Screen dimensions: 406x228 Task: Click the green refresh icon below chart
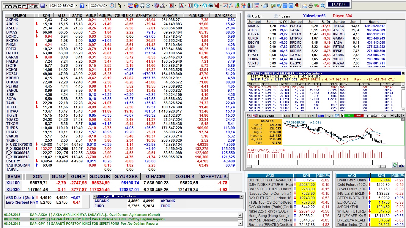point(395,165)
